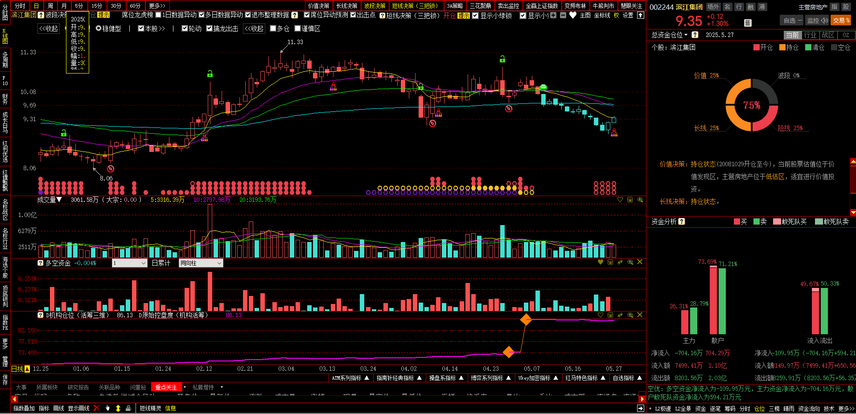Click the red 开仓 legend swatch
856x414 pixels.
click(x=757, y=47)
